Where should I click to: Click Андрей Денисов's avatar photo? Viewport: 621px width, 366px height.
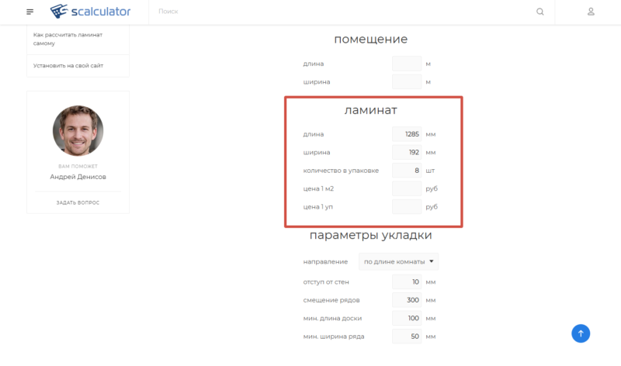(78, 130)
